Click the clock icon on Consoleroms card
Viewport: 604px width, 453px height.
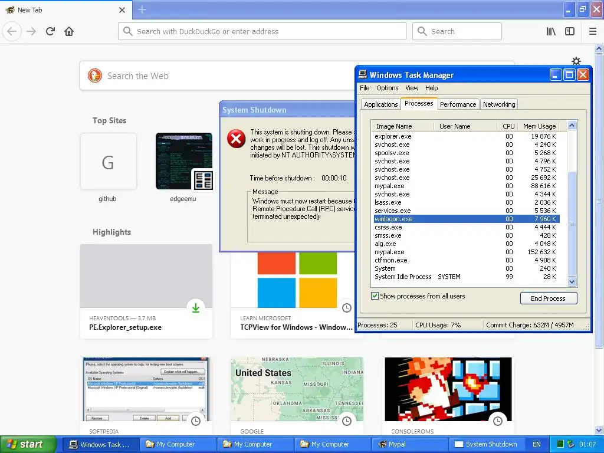498,421
